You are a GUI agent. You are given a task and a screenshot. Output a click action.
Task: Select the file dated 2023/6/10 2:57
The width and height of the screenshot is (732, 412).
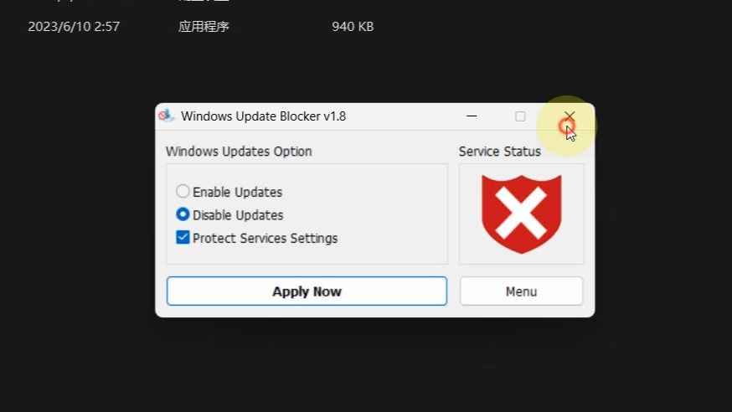[x=74, y=27]
